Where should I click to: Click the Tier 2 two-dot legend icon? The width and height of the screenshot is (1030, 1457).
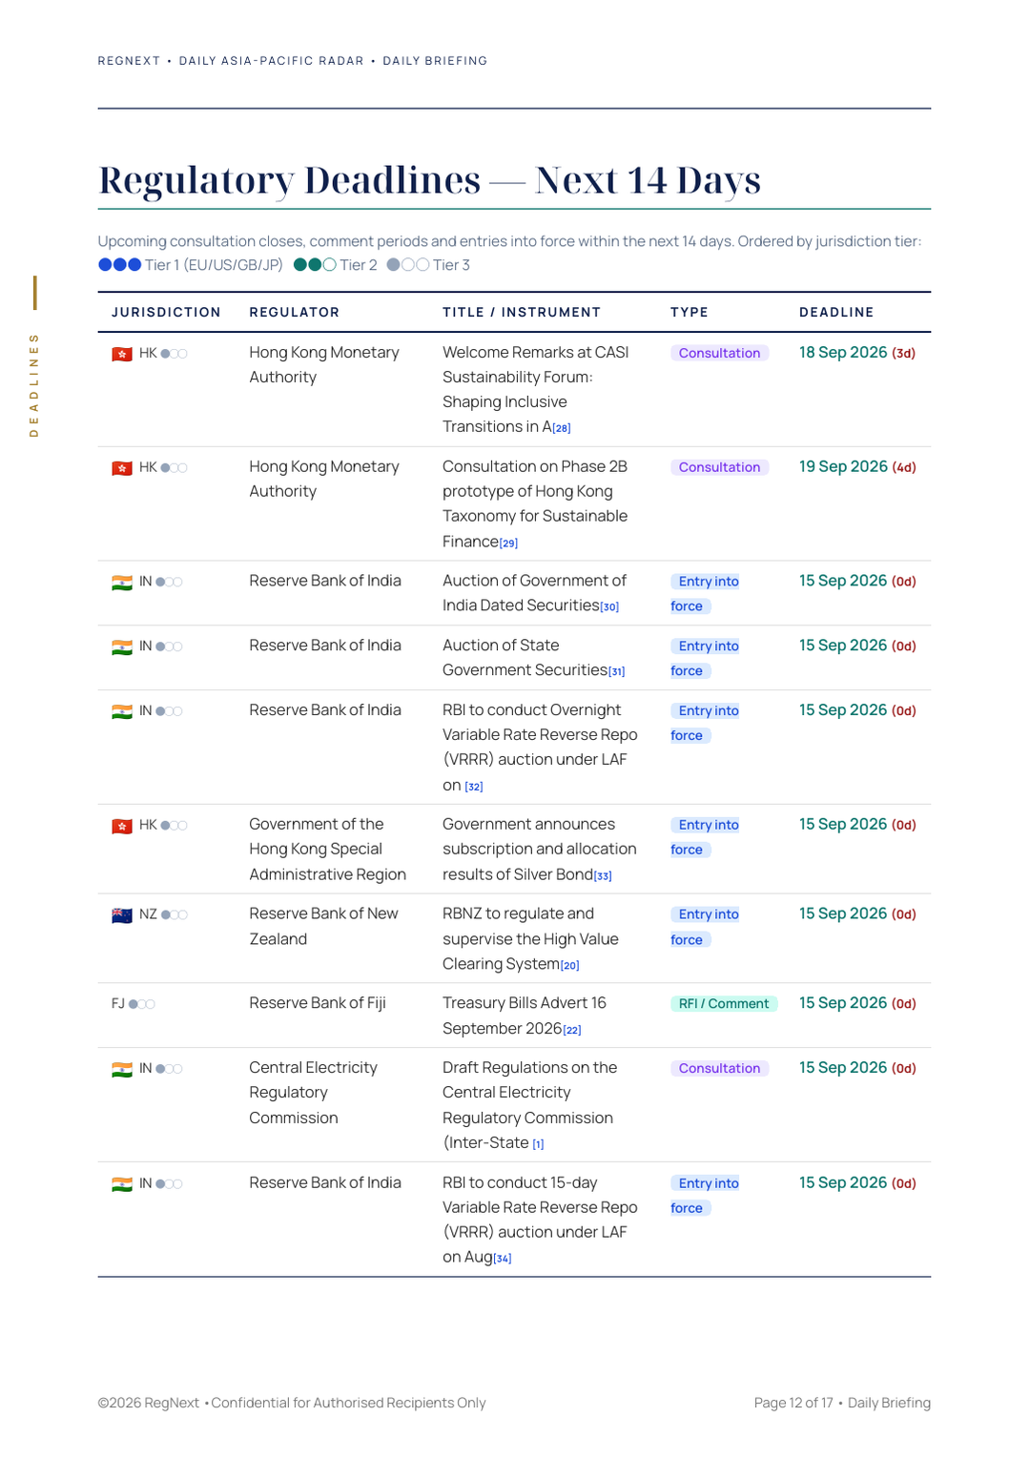[315, 265]
